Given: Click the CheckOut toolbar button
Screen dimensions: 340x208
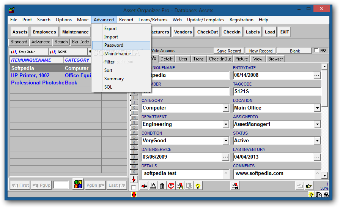Looking at the screenshot, I should 208,32.
